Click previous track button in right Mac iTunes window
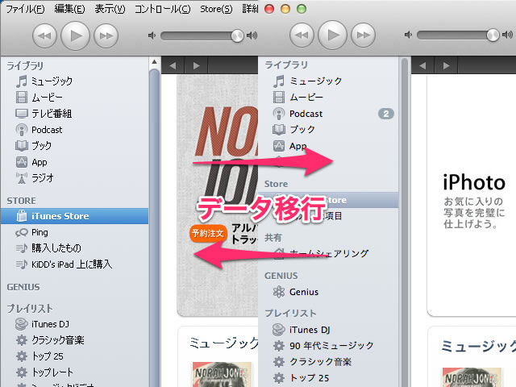516x387 pixels. pyautogui.click(x=302, y=35)
